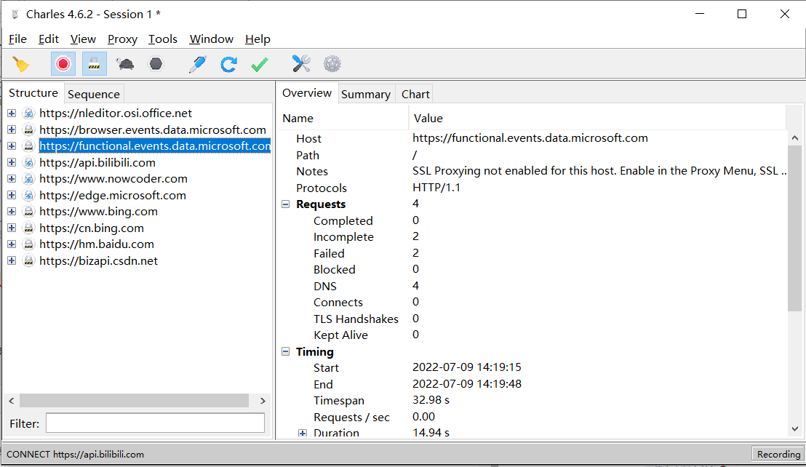This screenshot has width=806, height=467.
Task: Select https://edge.microsoft.com in the tree
Action: pyautogui.click(x=113, y=195)
